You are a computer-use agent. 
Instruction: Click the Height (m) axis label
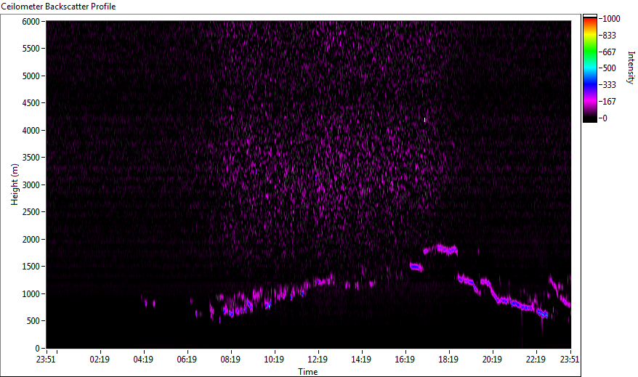click(15, 185)
